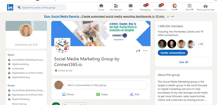Click the group clock logo image
The image size is (217, 105).
click(62, 46)
